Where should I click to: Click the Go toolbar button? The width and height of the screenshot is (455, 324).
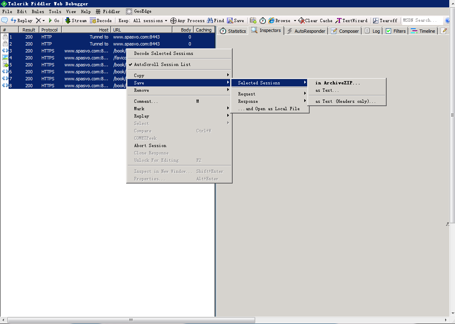point(54,20)
